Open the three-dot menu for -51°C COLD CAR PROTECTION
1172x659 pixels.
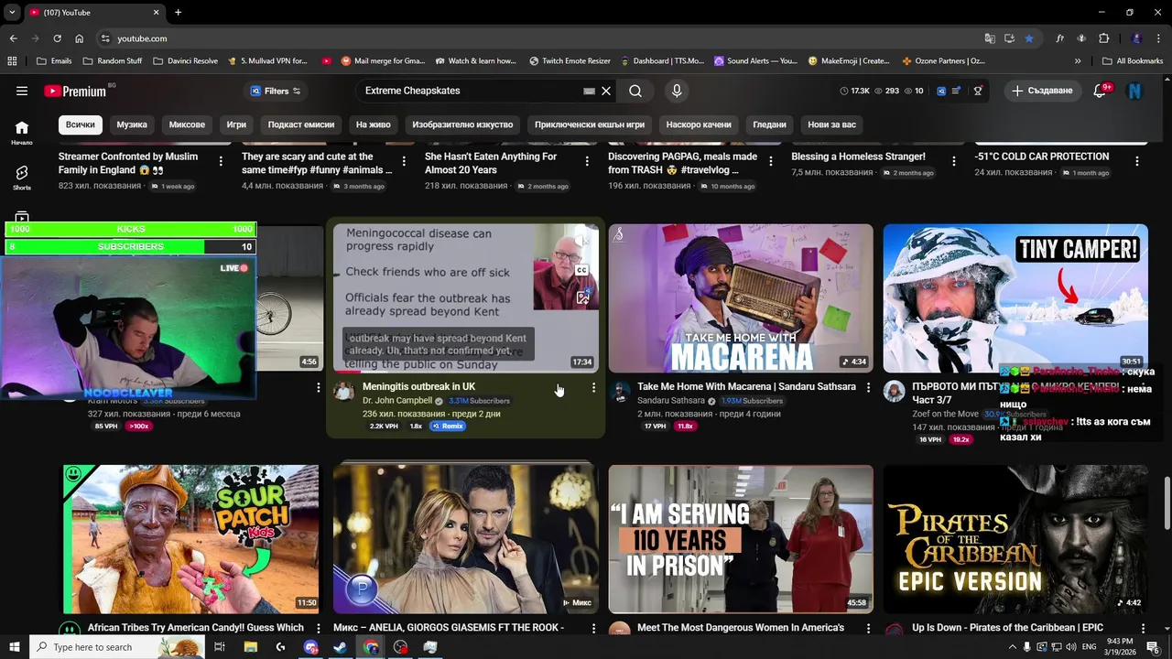point(1137,161)
